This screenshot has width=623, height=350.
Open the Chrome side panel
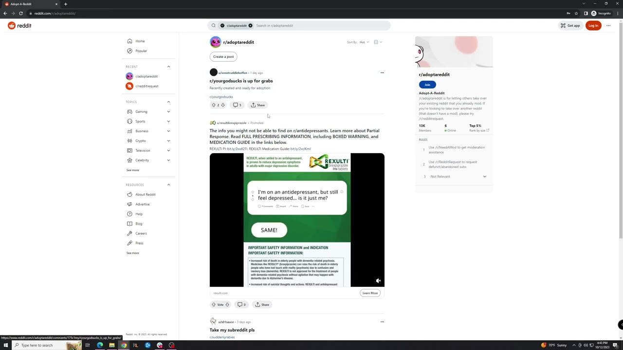click(586, 13)
